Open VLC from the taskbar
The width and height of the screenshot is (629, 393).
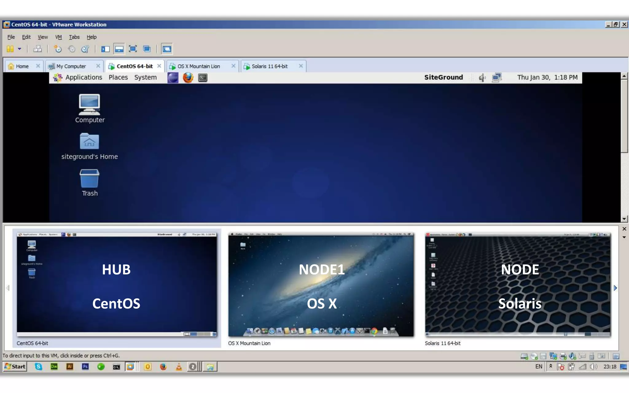click(179, 367)
